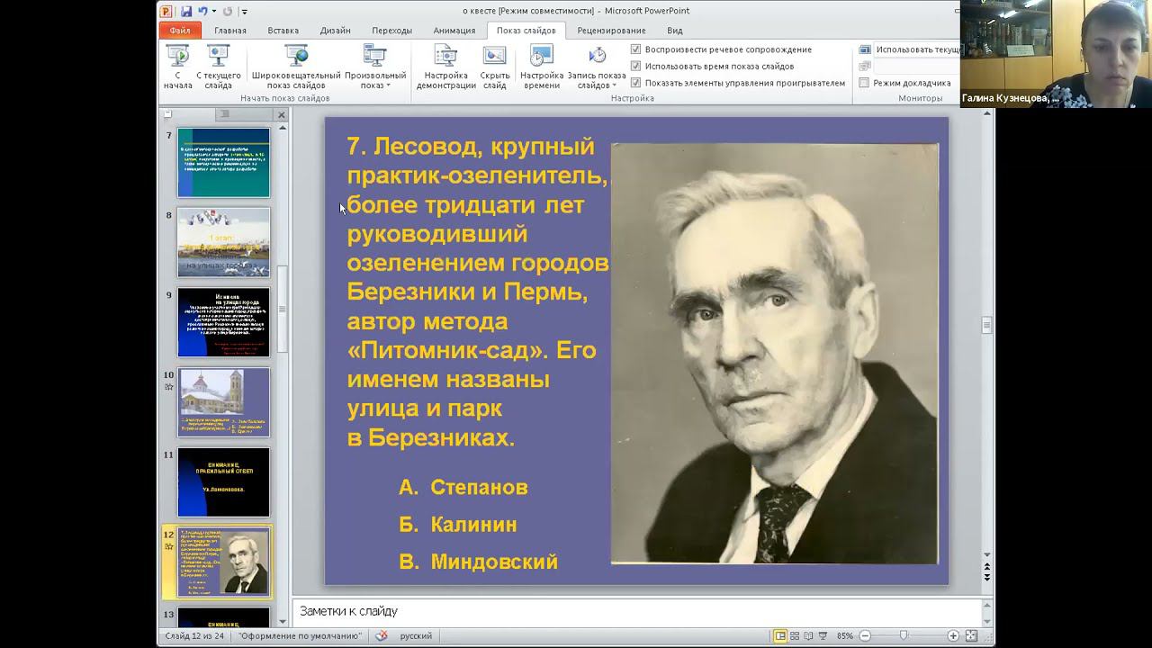1152x648 pixels.
Task: Select slide 12 thumbnail
Action: click(x=223, y=562)
